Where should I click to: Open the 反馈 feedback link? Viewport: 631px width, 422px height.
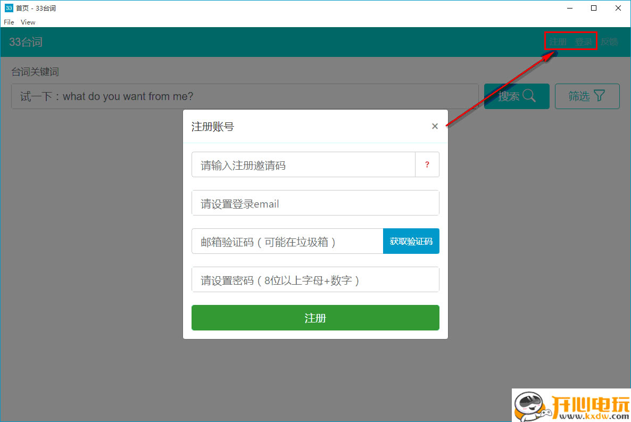609,42
